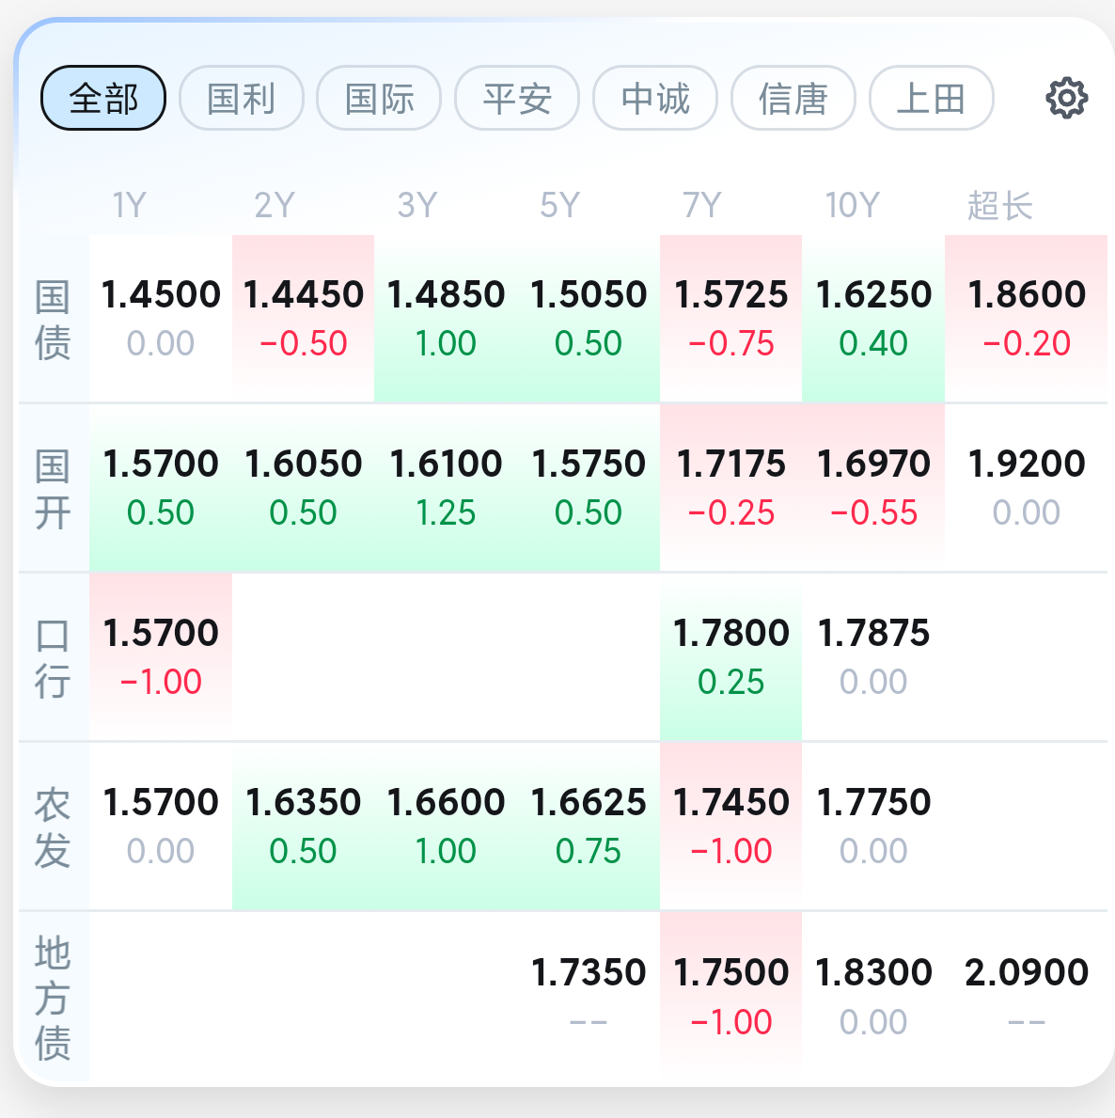Select the 地方债 row header
Viewport: 1115px width, 1118px height.
[53, 998]
